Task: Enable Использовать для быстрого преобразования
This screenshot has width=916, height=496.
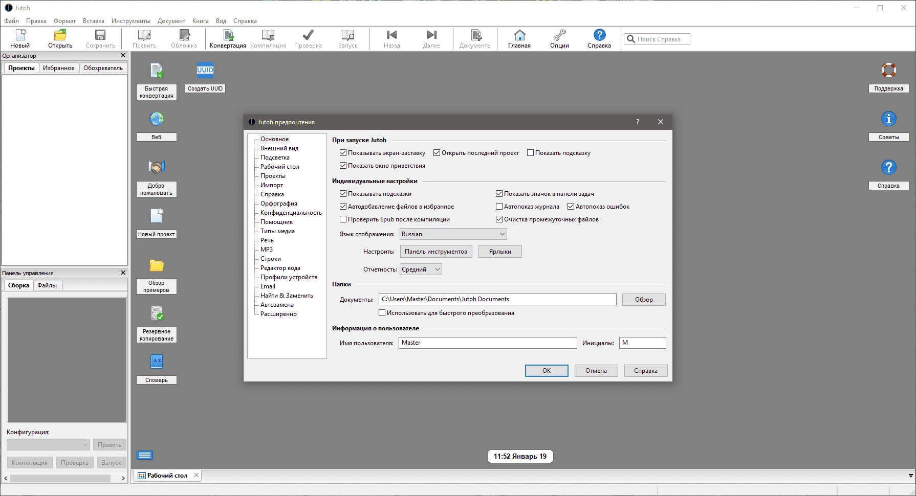Action: [382, 313]
